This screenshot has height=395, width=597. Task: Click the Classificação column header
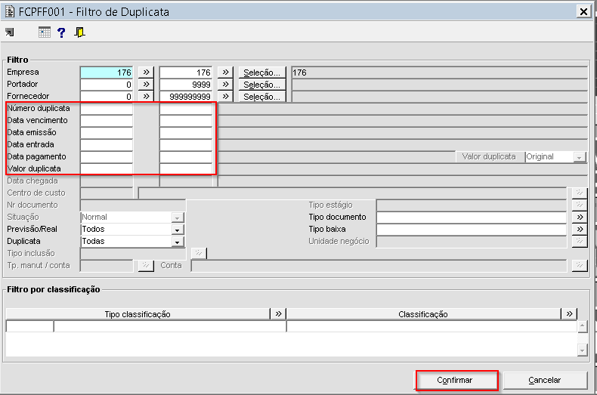pos(423,314)
